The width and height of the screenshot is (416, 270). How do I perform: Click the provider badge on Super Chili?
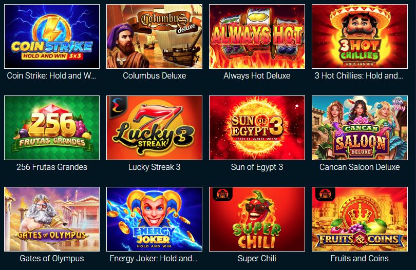tap(222, 195)
